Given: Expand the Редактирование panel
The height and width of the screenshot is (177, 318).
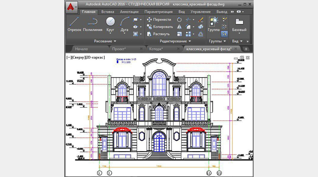Looking at the screenshot, I should click(x=175, y=41).
